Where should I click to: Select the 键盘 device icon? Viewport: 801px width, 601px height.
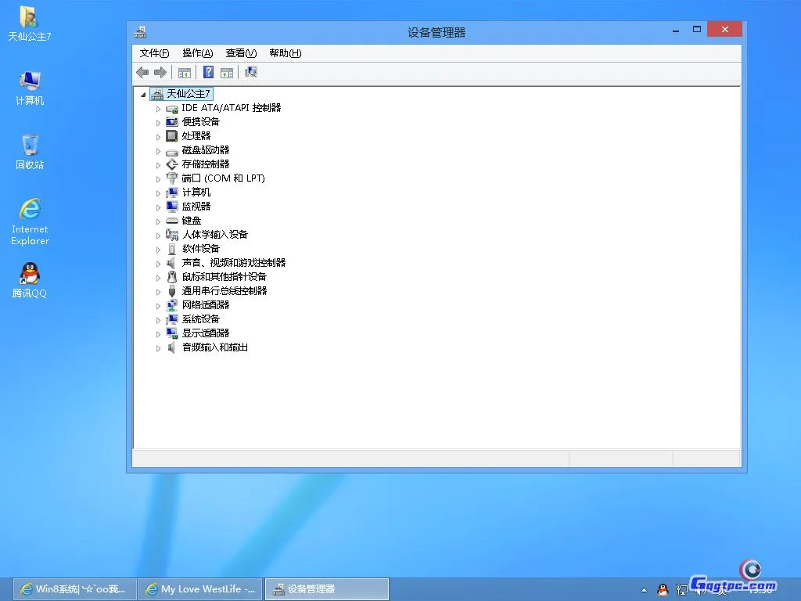[172, 220]
